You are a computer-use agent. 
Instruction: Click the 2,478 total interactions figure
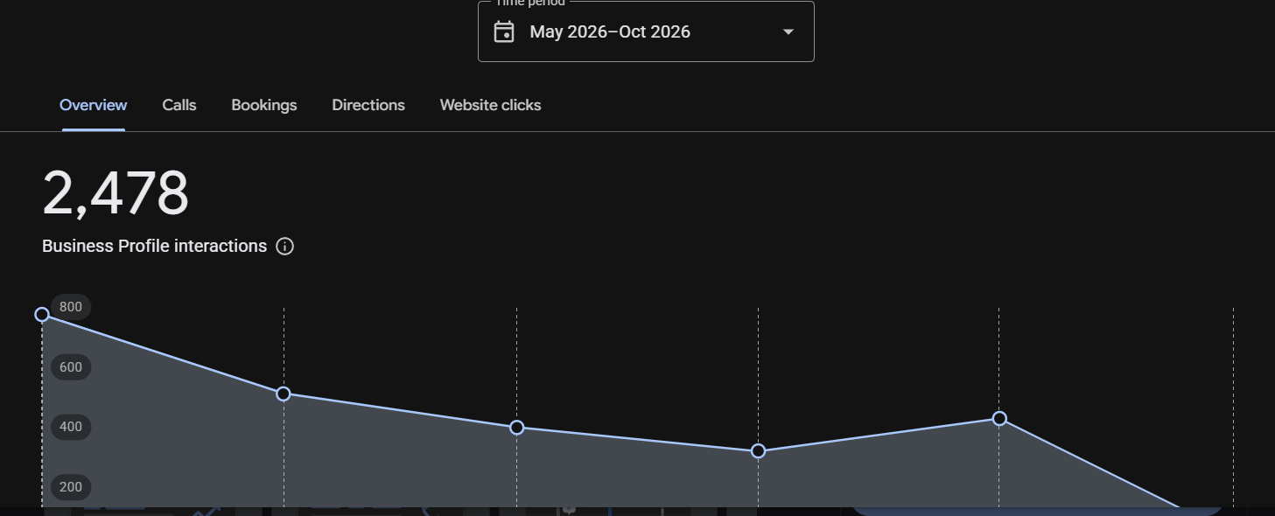(x=116, y=193)
